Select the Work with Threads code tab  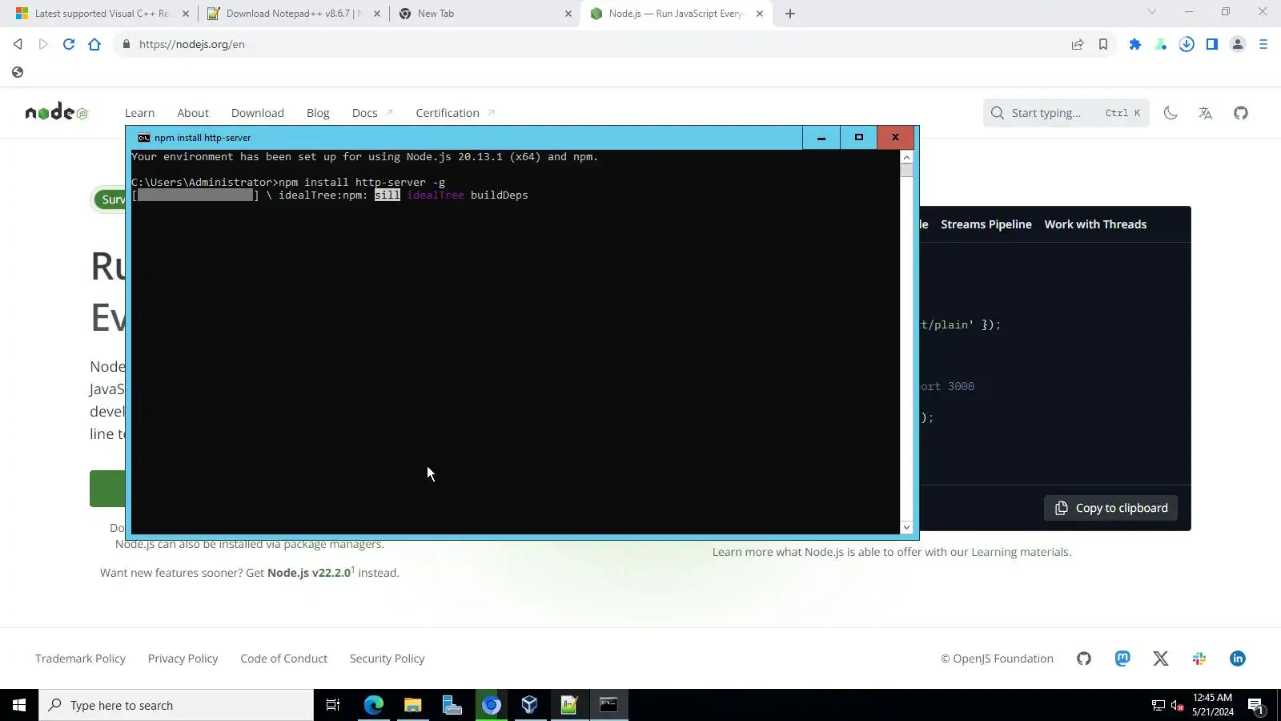tap(1095, 224)
